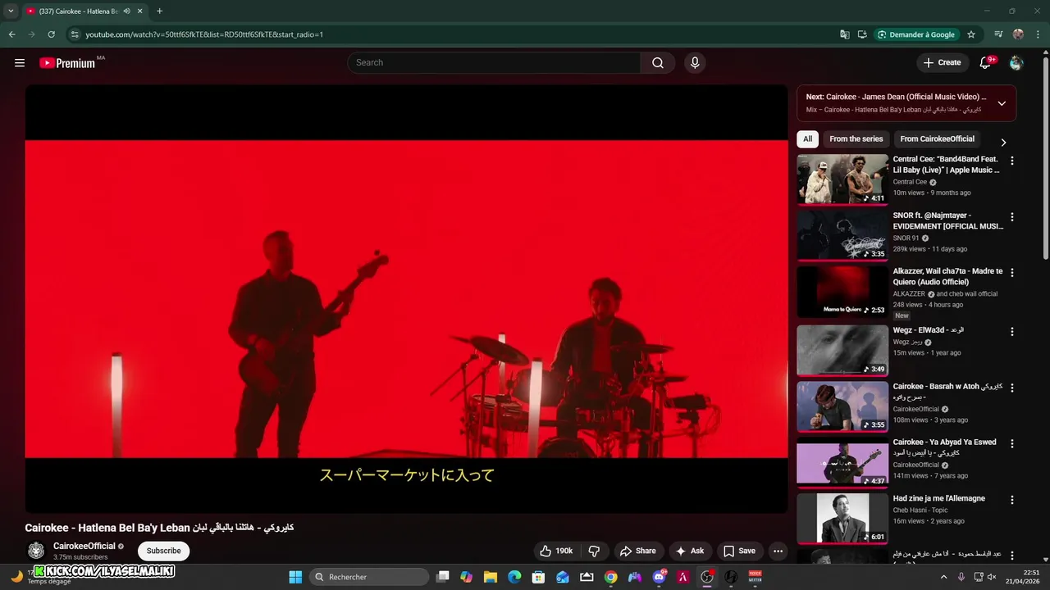Click the Ask button
The image size is (1050, 590).
[x=689, y=551]
